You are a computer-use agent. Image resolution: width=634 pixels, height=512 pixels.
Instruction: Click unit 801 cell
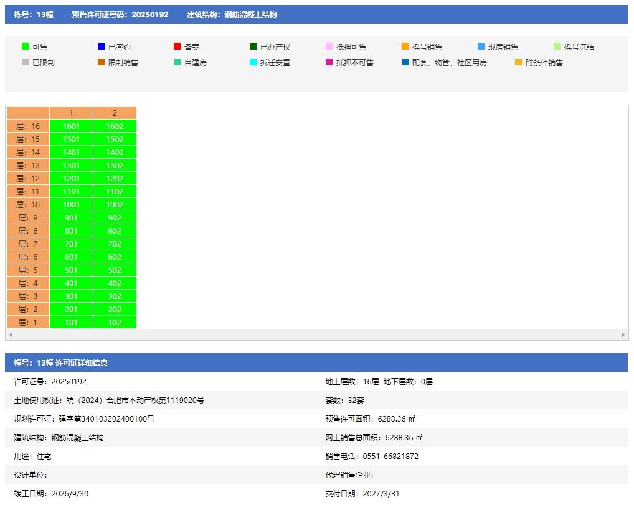pyautogui.click(x=71, y=231)
